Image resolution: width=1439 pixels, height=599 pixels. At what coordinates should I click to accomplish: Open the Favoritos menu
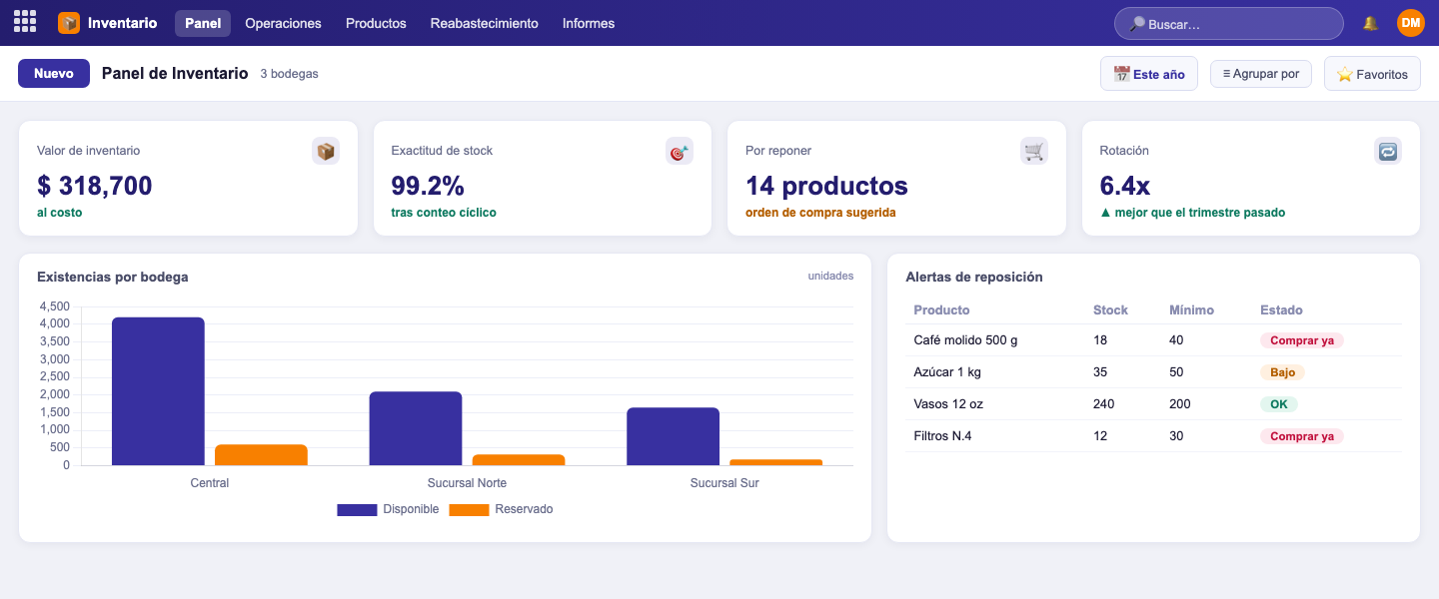[x=1372, y=74]
